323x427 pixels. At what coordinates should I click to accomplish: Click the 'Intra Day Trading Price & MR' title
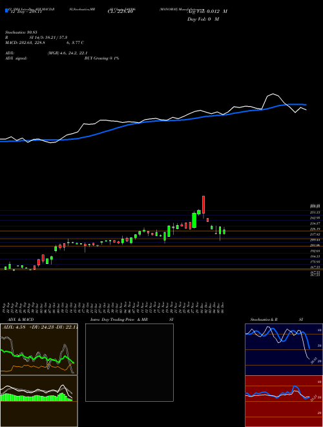119,320
